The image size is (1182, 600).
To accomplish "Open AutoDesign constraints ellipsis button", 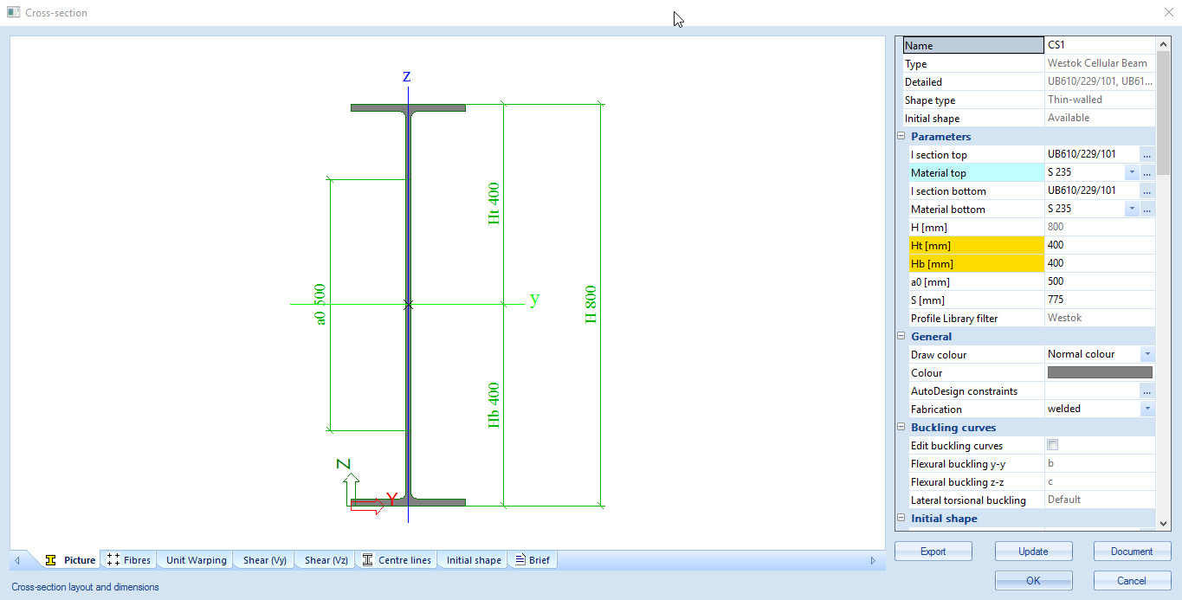I will click(1146, 391).
